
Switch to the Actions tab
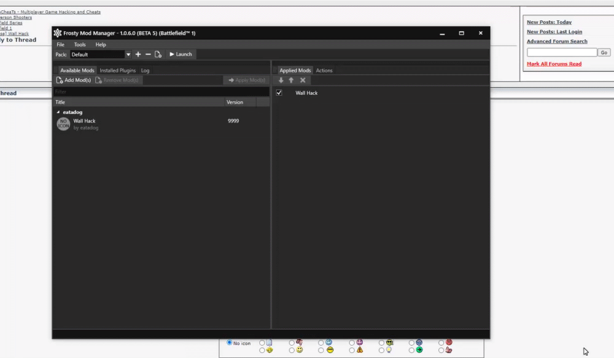pos(324,70)
